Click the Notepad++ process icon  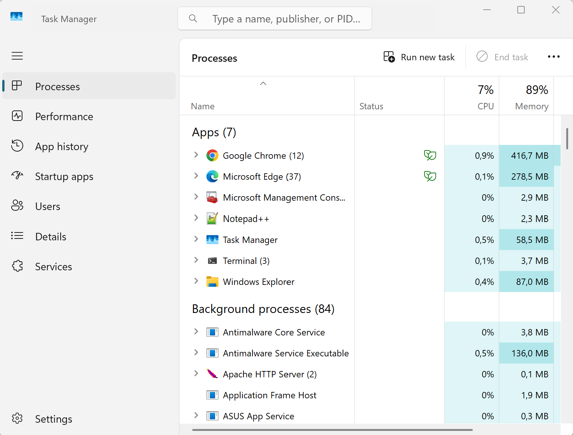tap(212, 219)
